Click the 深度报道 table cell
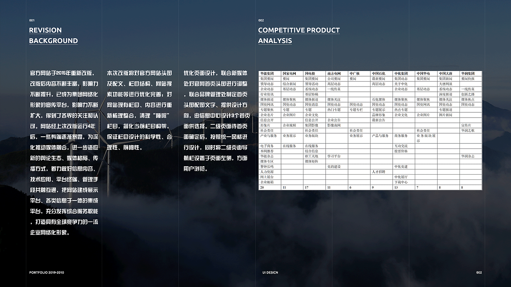This screenshot has width=511, height=287. coord(448,94)
